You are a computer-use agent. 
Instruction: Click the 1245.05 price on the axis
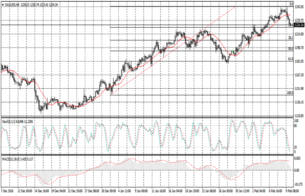pyautogui.click(x=299, y=7)
